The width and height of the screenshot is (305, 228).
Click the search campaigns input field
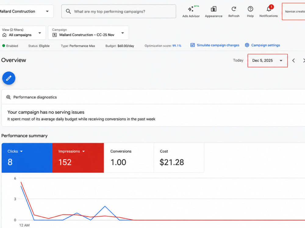point(119,12)
